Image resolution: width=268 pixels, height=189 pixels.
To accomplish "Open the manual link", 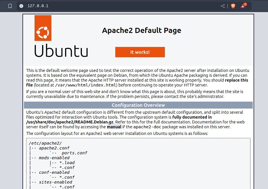I will (x=114, y=127).
